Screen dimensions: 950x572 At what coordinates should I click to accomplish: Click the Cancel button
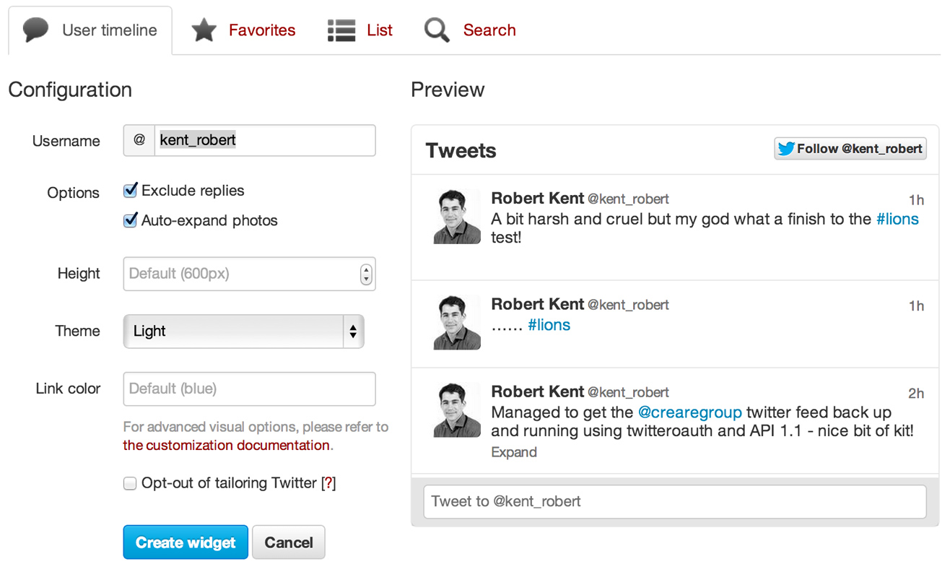pos(289,542)
